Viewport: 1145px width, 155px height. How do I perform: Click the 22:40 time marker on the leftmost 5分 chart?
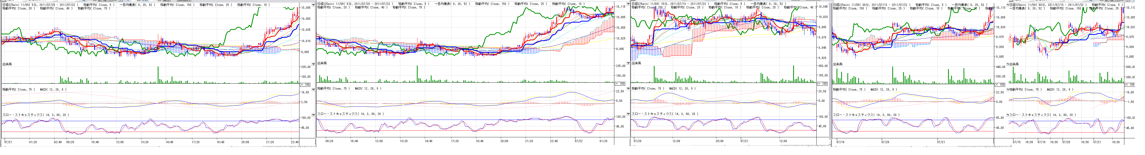294,142
